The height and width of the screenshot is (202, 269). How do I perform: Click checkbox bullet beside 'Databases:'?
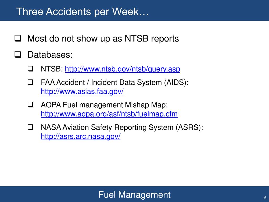[x=18, y=54]
